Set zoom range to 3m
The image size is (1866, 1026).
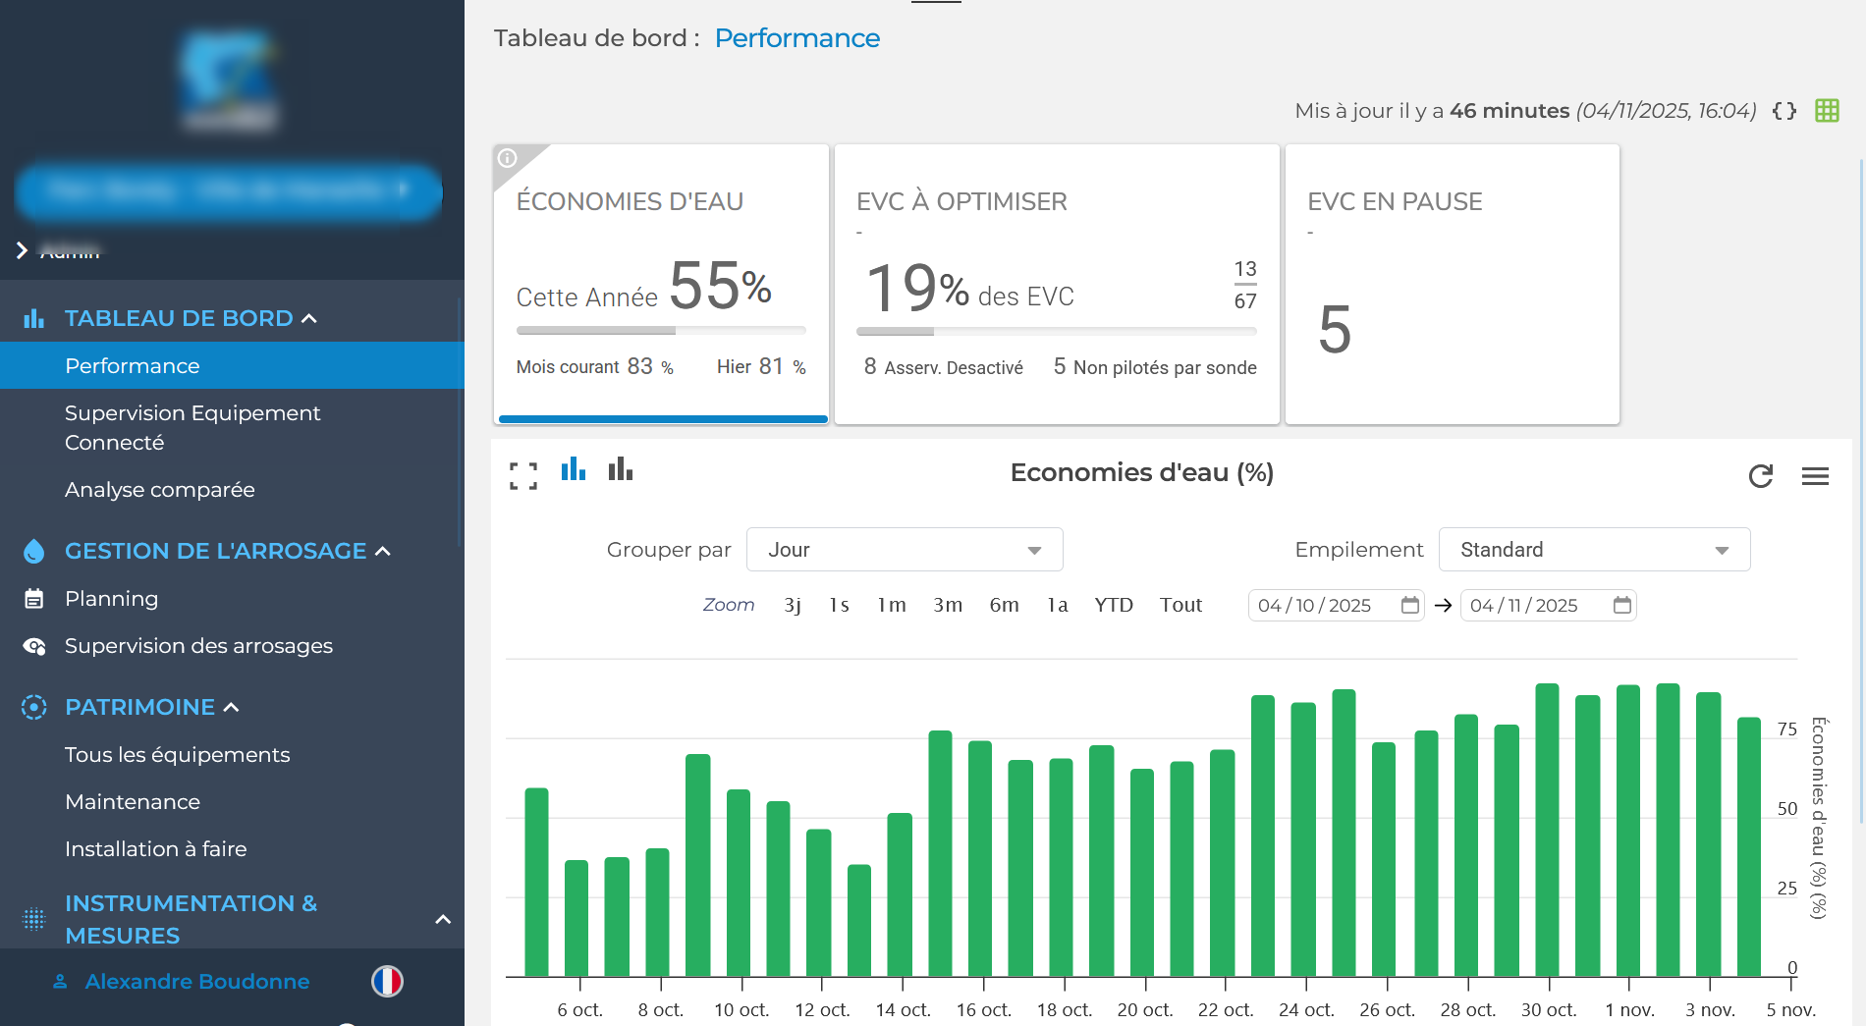coord(947,605)
